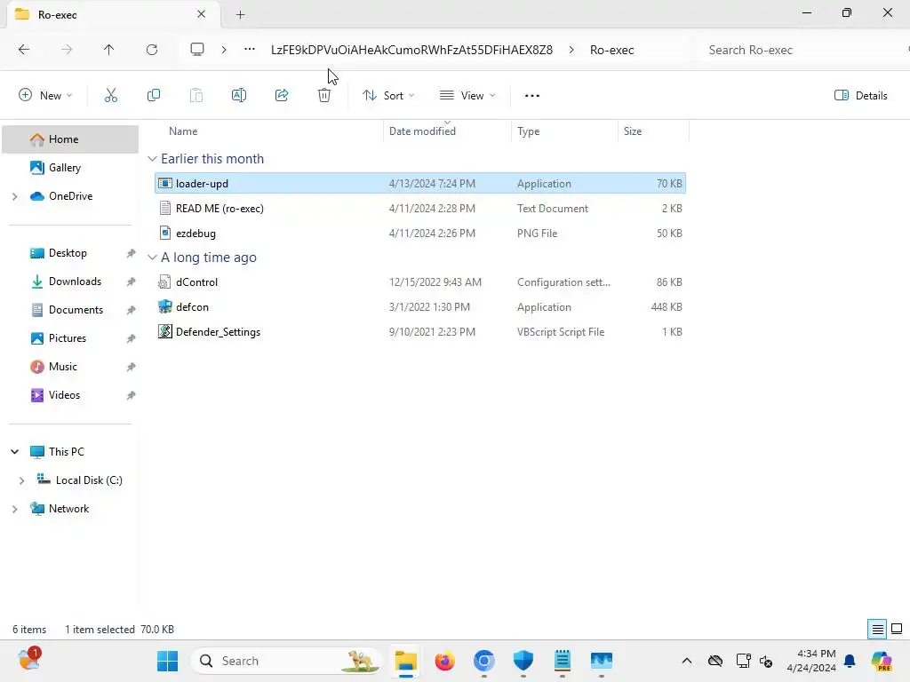Collapse This PC in navigation pane

click(14, 452)
